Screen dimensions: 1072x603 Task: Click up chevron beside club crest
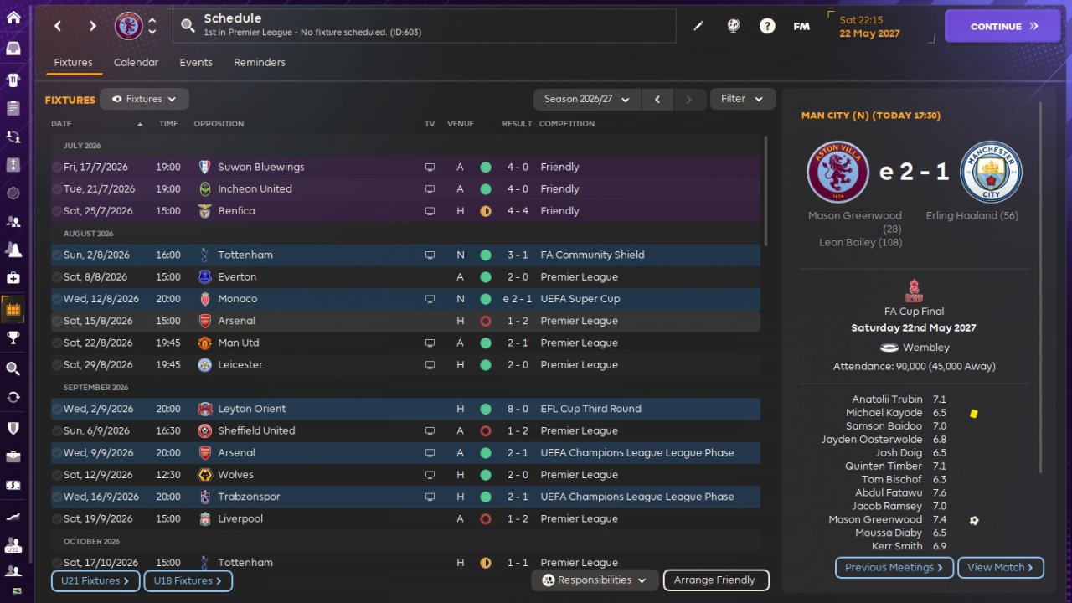click(x=152, y=20)
